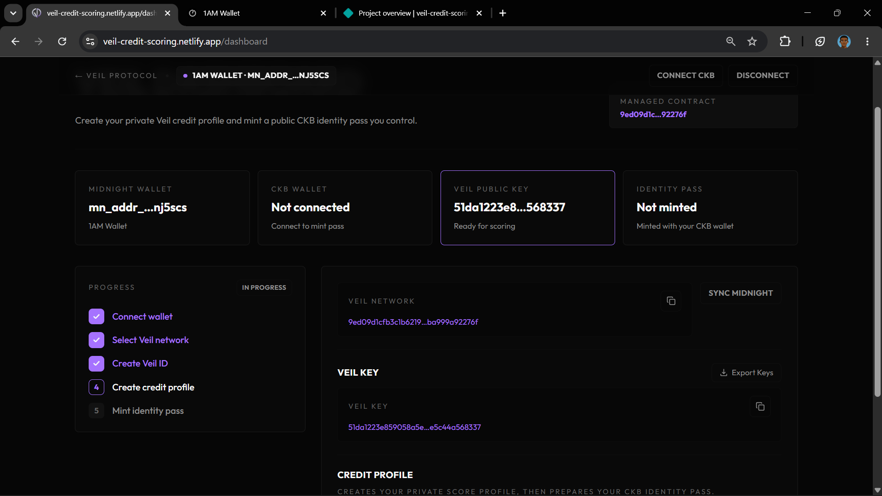This screenshot has width=882, height=496.
Task: Go forward using browser forward arrow
Action: (x=39, y=41)
